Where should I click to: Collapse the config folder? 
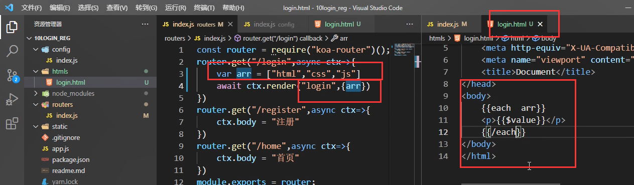tap(60, 49)
